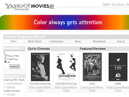
Task: Go to the Home tab
Action: 14,41
